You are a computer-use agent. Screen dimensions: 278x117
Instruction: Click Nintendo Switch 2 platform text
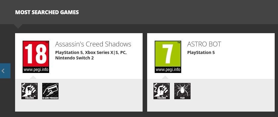click(74, 58)
